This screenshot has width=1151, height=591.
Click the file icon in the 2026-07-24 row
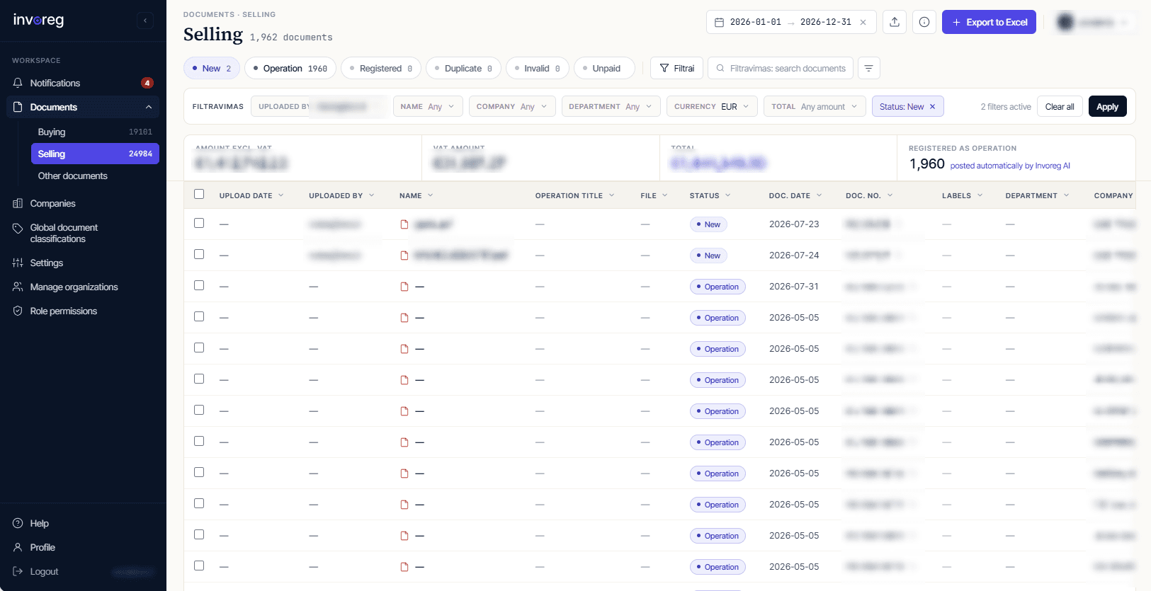point(404,256)
